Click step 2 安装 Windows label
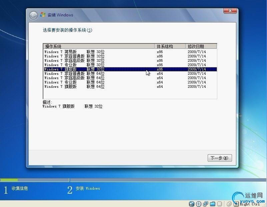 tap(88, 188)
